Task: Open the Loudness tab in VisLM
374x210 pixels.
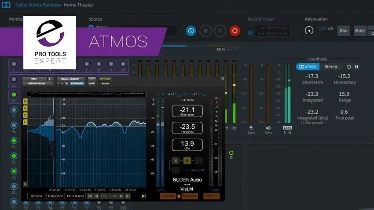Action: (x=168, y=196)
